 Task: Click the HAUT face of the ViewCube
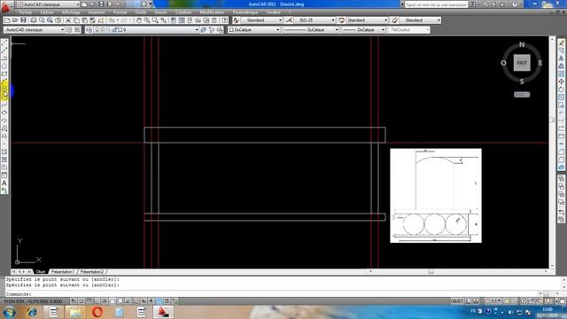coord(522,63)
